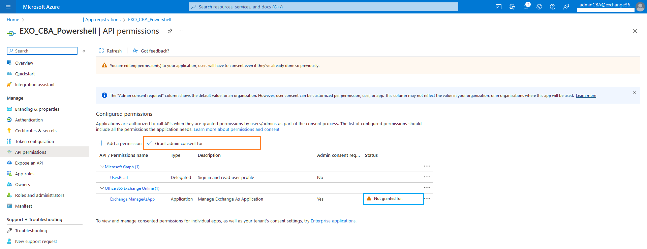Dismiss the admin consent info banner
647x249 pixels.
click(x=635, y=93)
